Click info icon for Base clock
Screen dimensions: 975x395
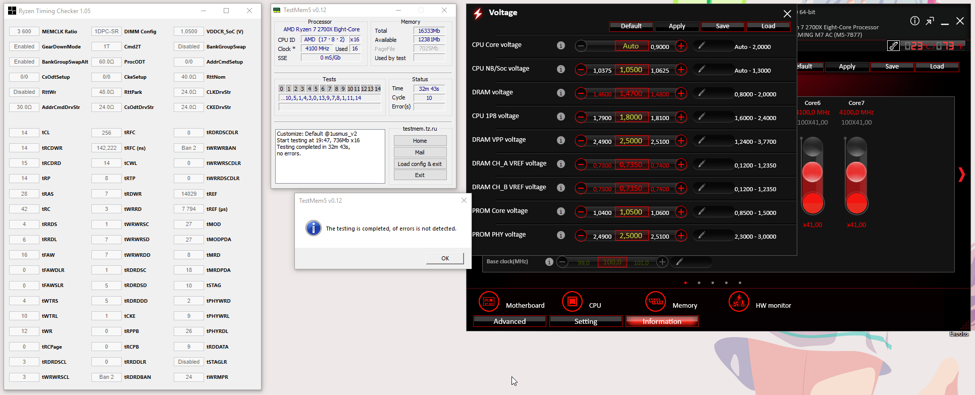(549, 262)
